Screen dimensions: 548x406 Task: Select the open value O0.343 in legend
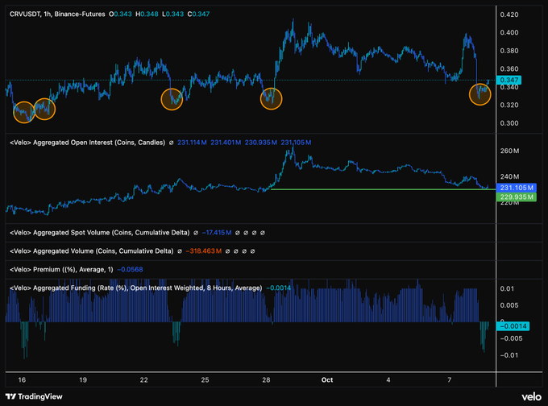[x=120, y=14]
